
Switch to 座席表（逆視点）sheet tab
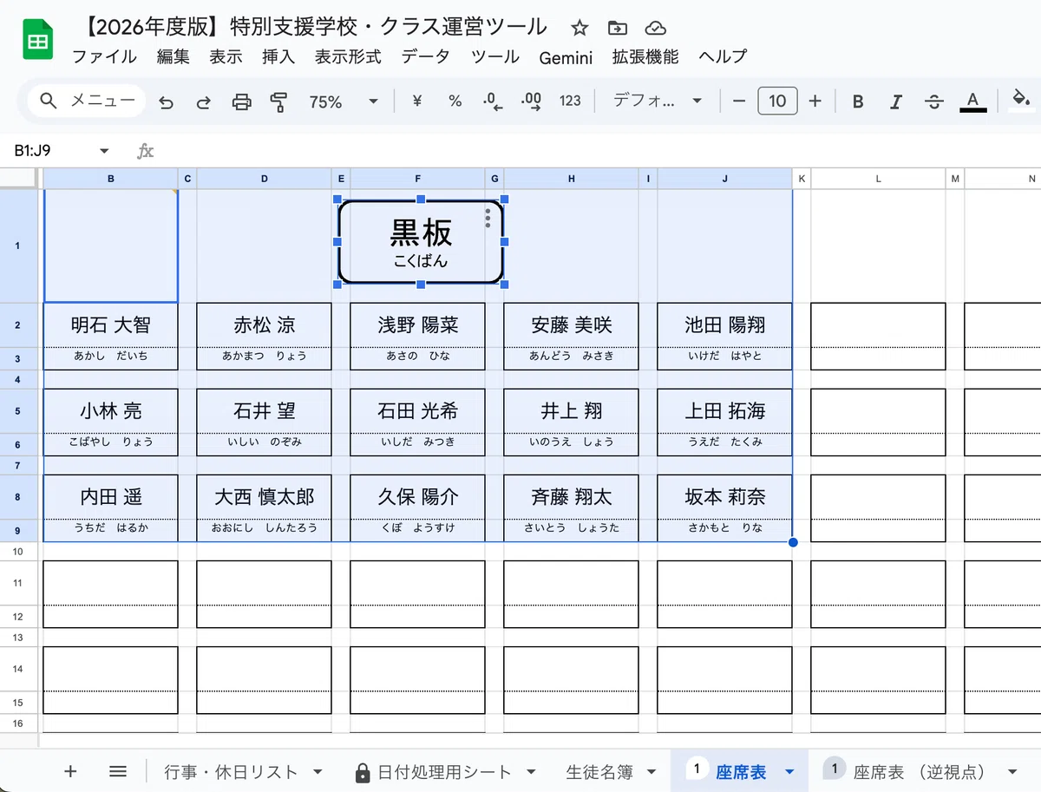coord(919,771)
